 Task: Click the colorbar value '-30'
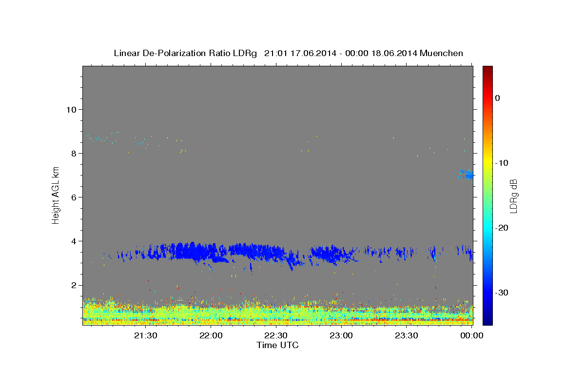502,292
